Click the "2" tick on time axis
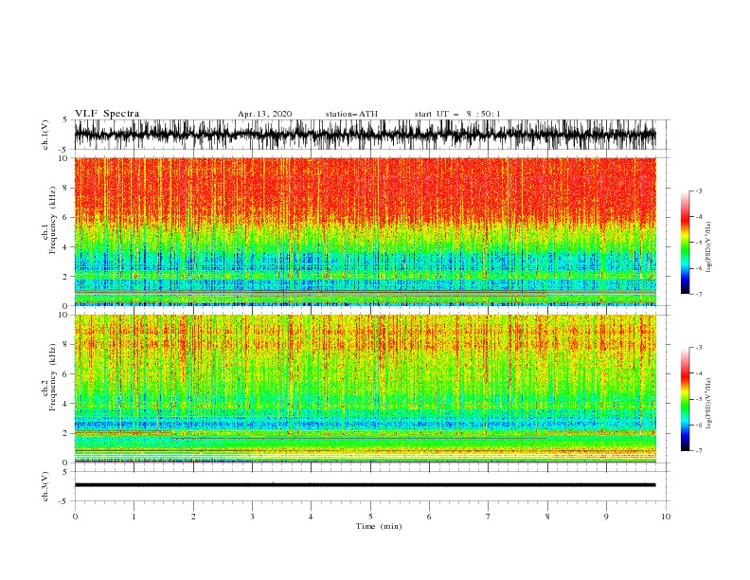The height and width of the screenshot is (580, 750). coord(193,517)
